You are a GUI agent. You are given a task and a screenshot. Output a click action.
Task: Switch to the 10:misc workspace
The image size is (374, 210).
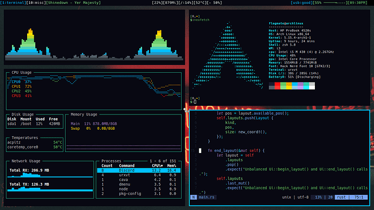[36, 3]
